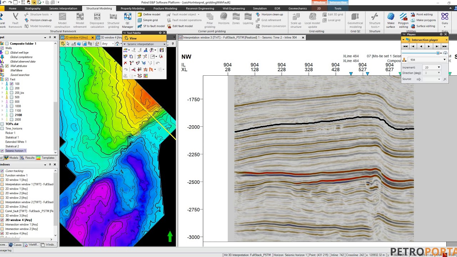
Task: Open the inline 904 selector dropdown
Action: tap(444, 60)
